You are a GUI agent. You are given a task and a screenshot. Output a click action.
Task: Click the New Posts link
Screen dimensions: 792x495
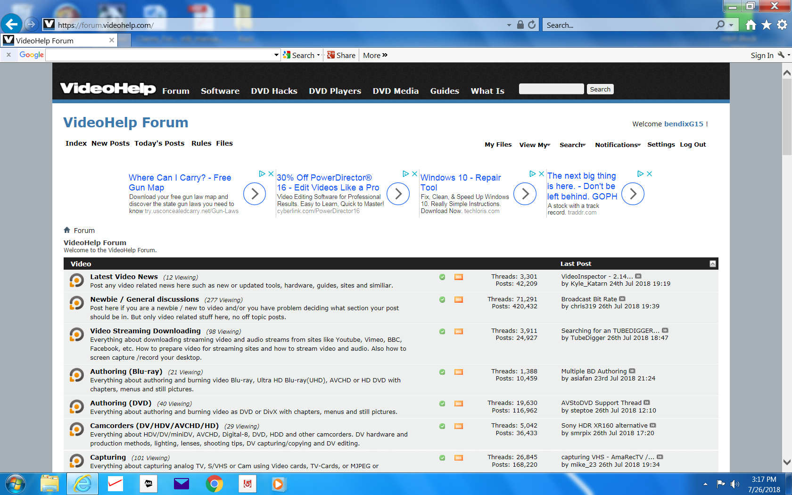[x=110, y=143]
